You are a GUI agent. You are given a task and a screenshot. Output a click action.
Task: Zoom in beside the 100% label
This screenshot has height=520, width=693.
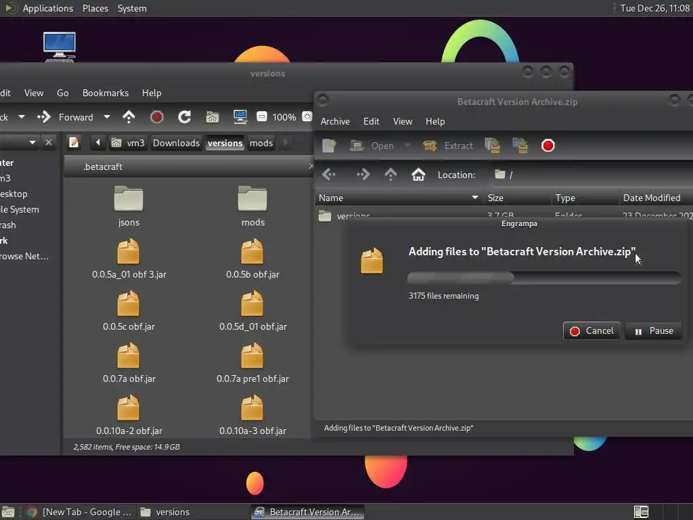tap(307, 116)
